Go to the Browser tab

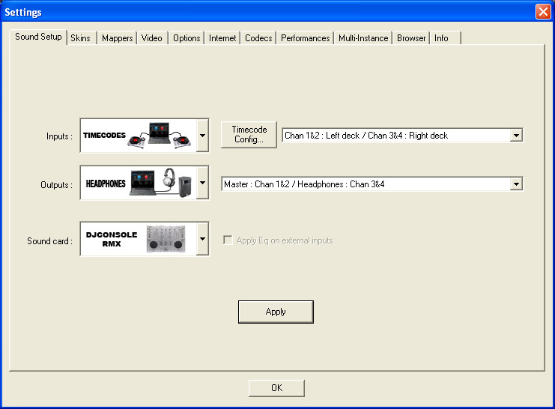point(411,38)
